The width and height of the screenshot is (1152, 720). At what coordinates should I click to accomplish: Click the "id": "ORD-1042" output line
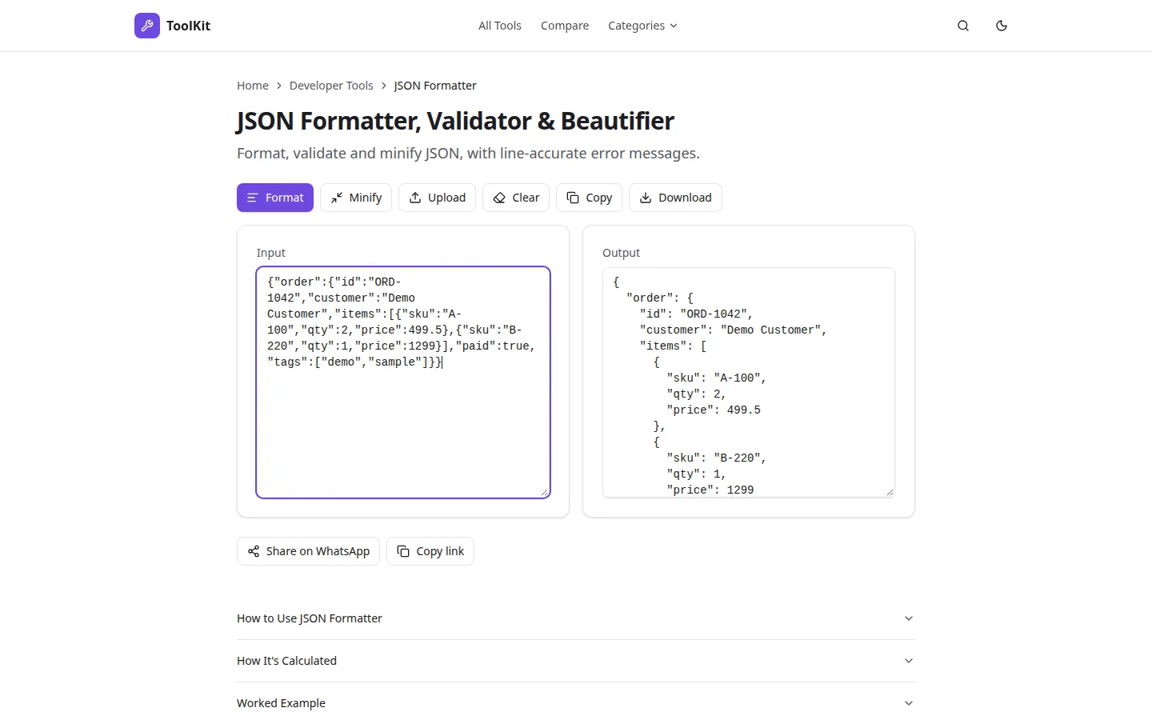pyautogui.click(x=697, y=314)
